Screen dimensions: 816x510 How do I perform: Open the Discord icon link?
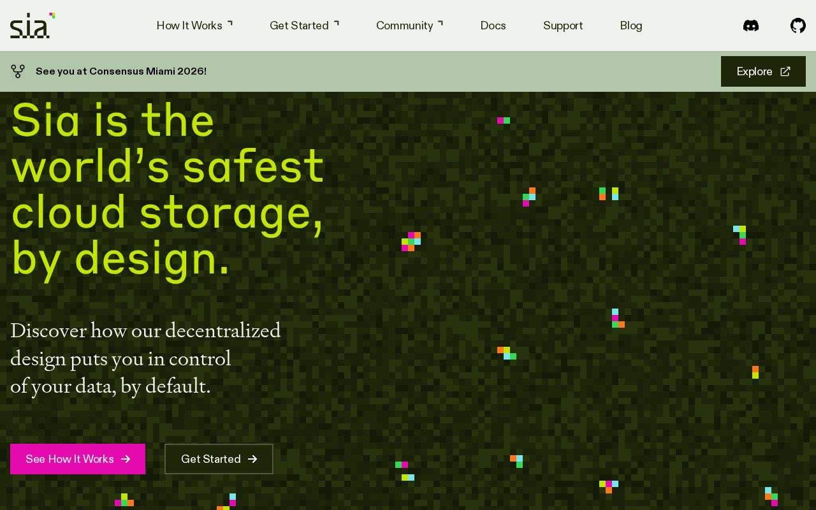coord(751,25)
